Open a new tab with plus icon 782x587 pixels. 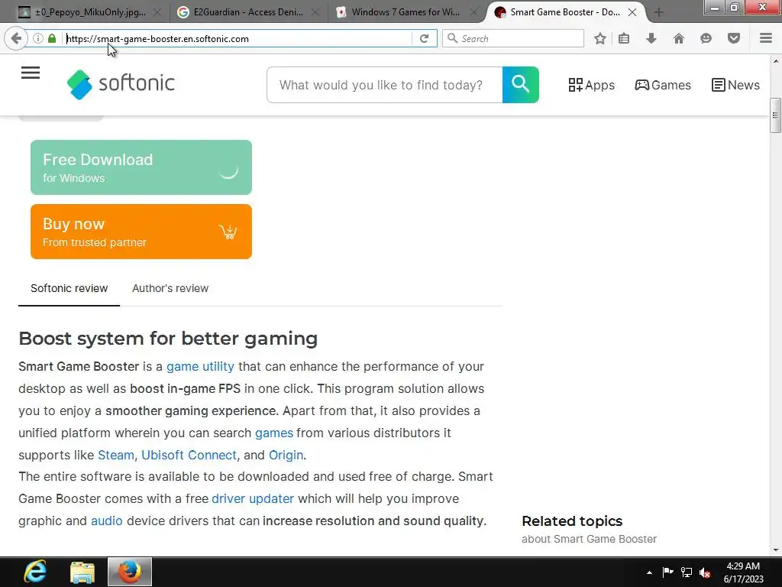(x=658, y=12)
